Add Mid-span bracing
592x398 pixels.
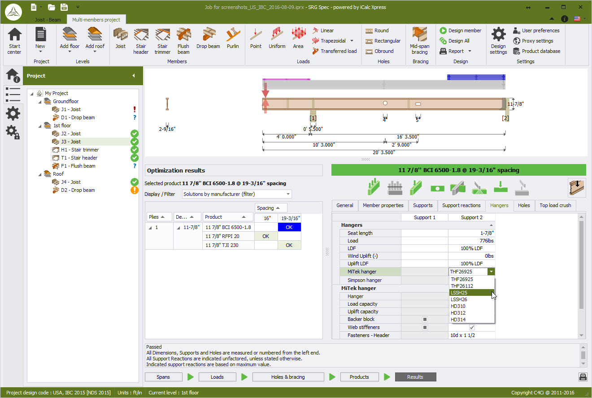420,41
